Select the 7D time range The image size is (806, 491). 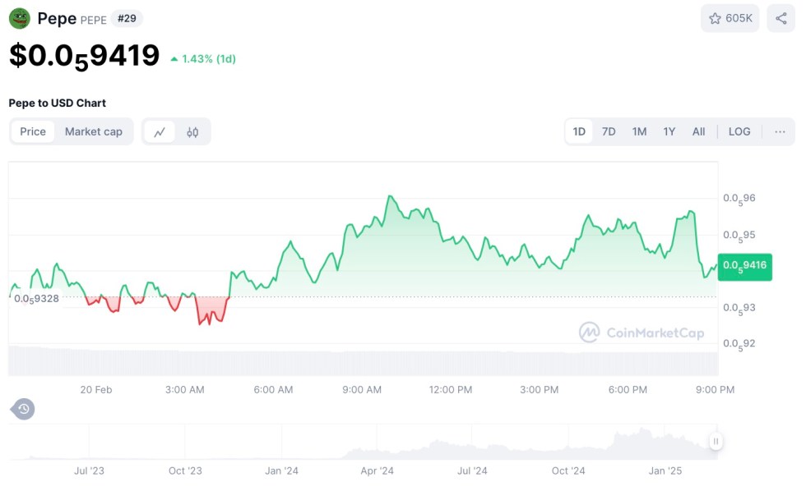click(x=609, y=131)
